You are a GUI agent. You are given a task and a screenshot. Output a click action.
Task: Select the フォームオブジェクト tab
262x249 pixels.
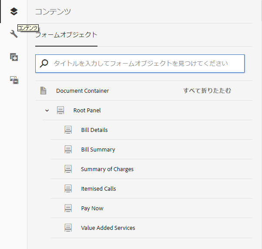point(66,35)
